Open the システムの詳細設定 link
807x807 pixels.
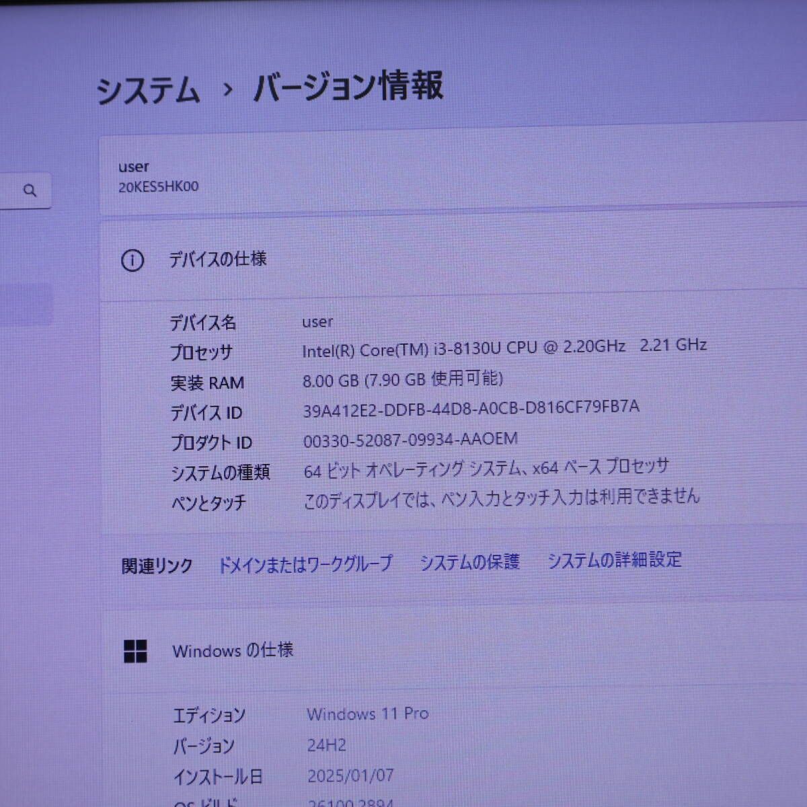click(614, 560)
